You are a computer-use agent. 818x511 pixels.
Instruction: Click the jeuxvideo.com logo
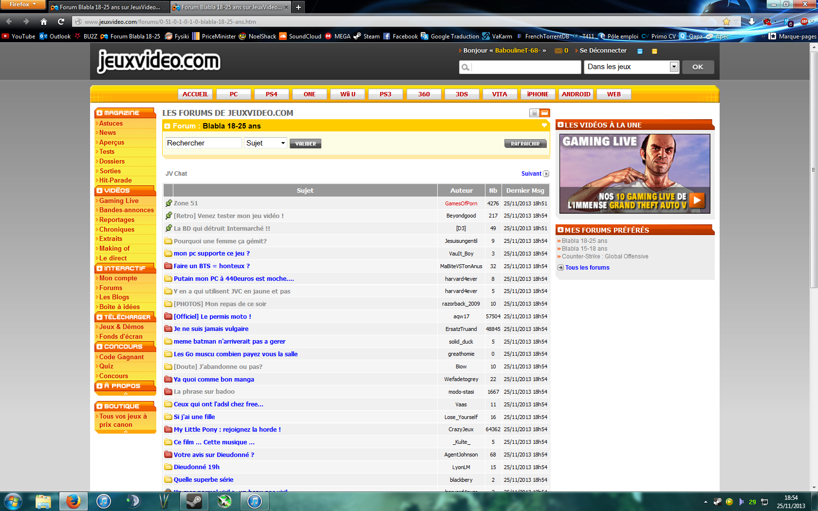[x=159, y=61]
